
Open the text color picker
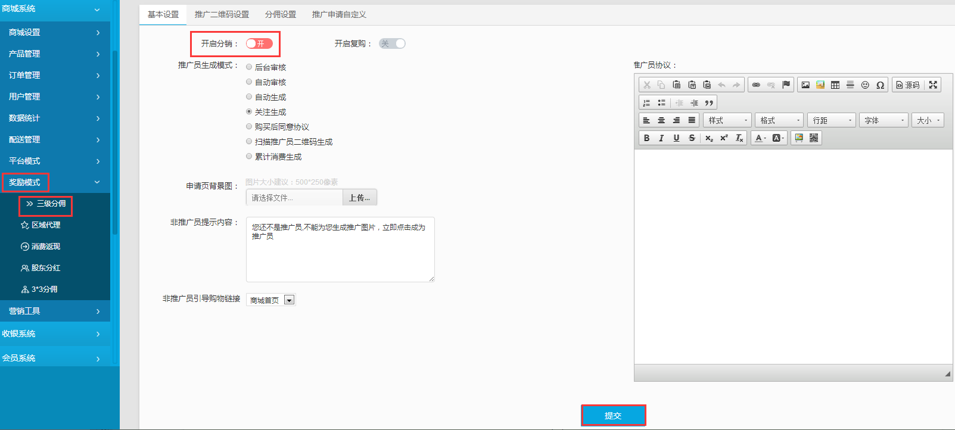pyautogui.click(x=760, y=138)
